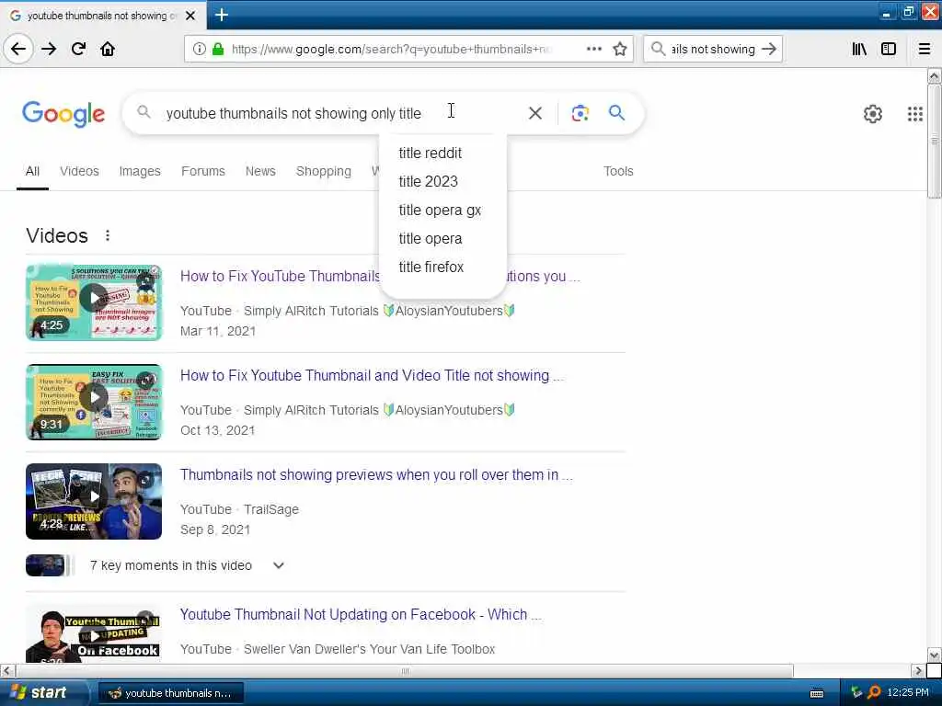This screenshot has height=706, width=942.
Task: Open the search Tools options
Action: 618,171
